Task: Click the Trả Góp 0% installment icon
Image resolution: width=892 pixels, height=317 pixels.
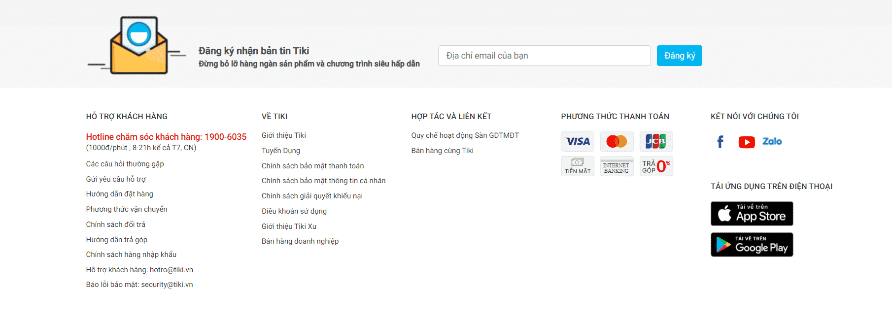Action: pos(656,166)
